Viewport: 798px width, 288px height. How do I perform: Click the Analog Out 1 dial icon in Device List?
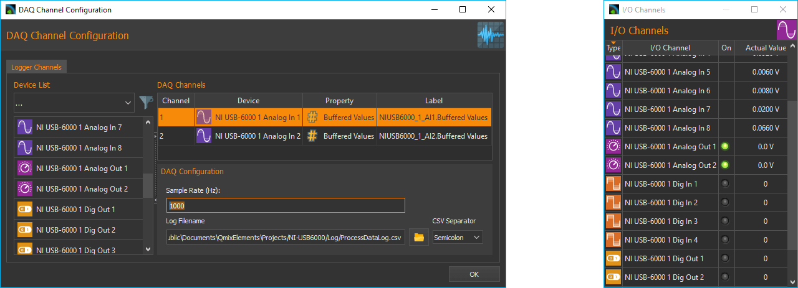pos(26,169)
